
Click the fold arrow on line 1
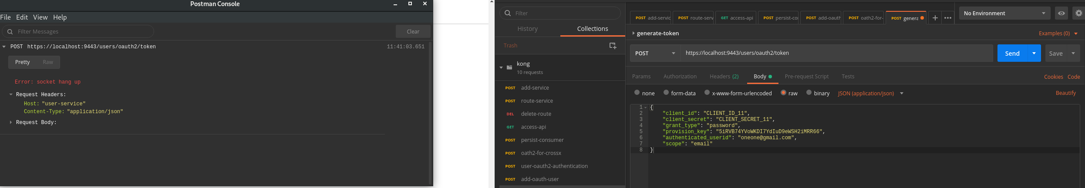click(x=645, y=107)
